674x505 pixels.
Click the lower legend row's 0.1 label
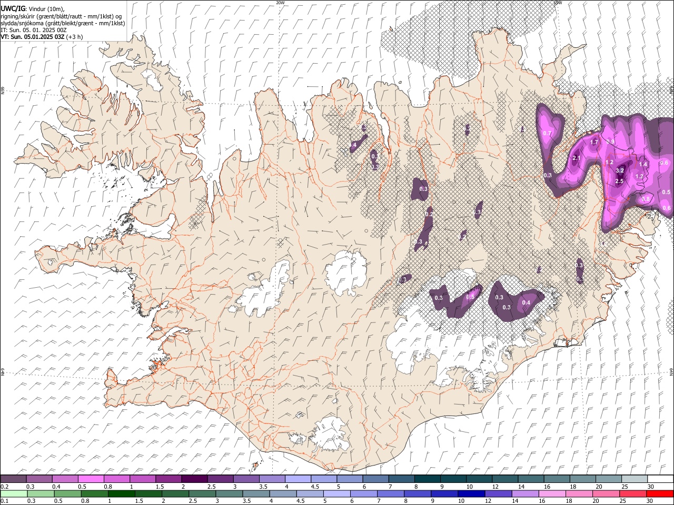point(4,501)
